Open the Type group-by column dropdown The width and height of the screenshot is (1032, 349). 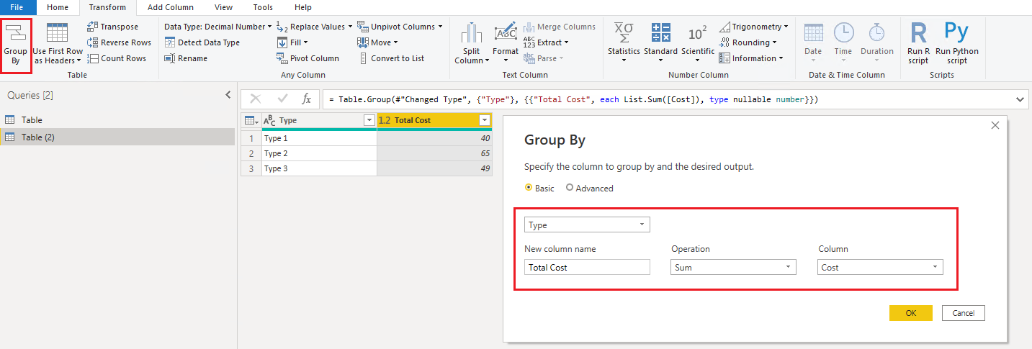pos(587,225)
